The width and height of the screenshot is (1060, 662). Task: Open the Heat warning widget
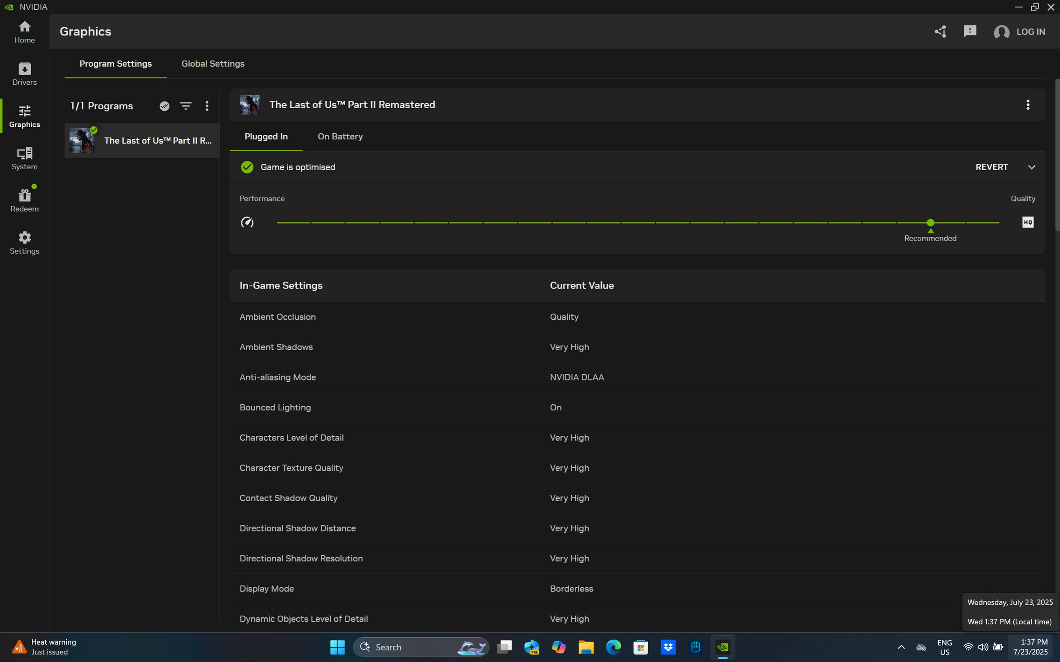(x=44, y=647)
